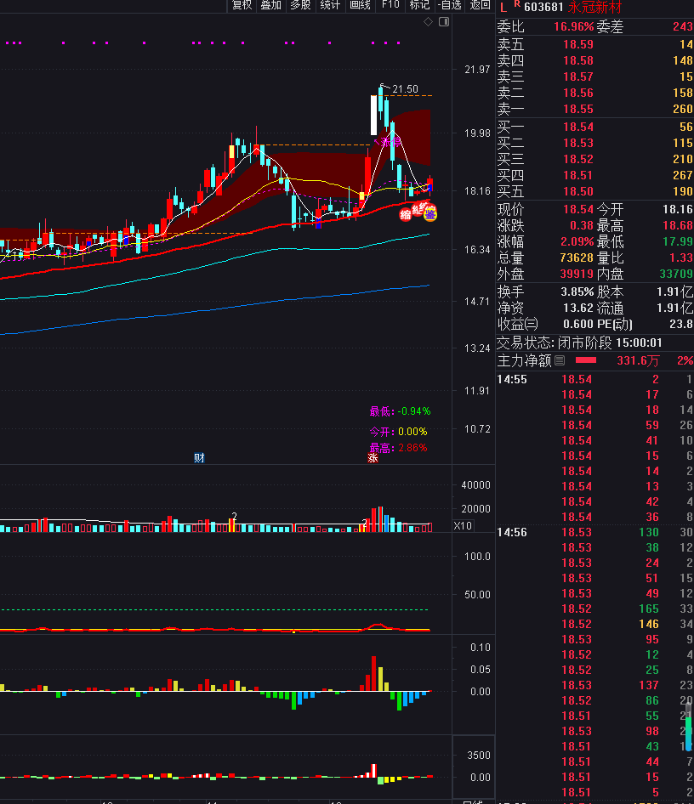Click the 返回 back button
The height and width of the screenshot is (804, 694).
(481, 5)
